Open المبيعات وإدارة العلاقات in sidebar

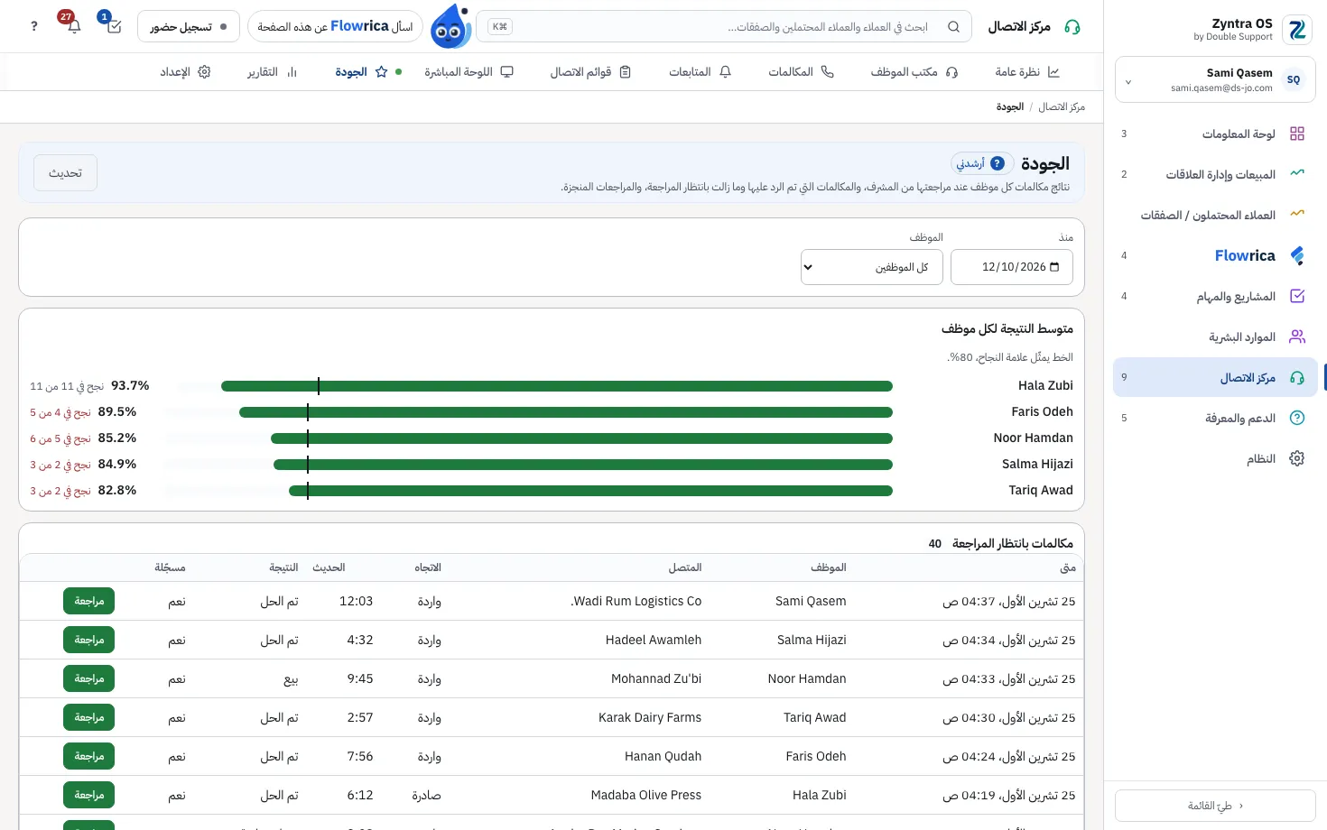tap(1215, 174)
